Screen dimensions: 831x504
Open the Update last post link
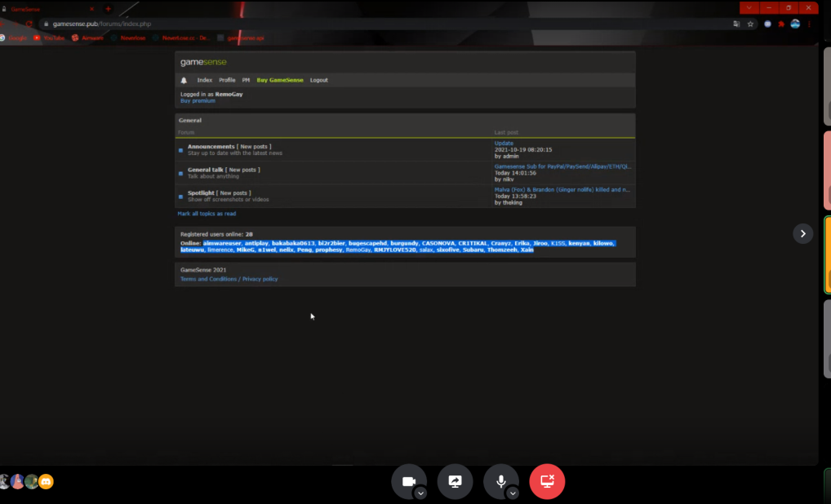coord(504,143)
